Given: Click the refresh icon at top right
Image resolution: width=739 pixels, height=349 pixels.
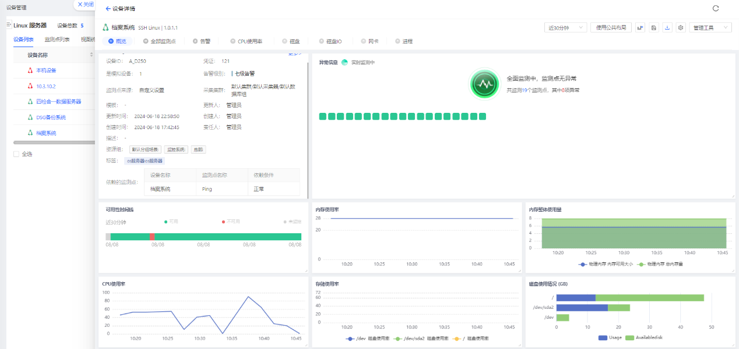Looking at the screenshot, I should click(716, 8).
